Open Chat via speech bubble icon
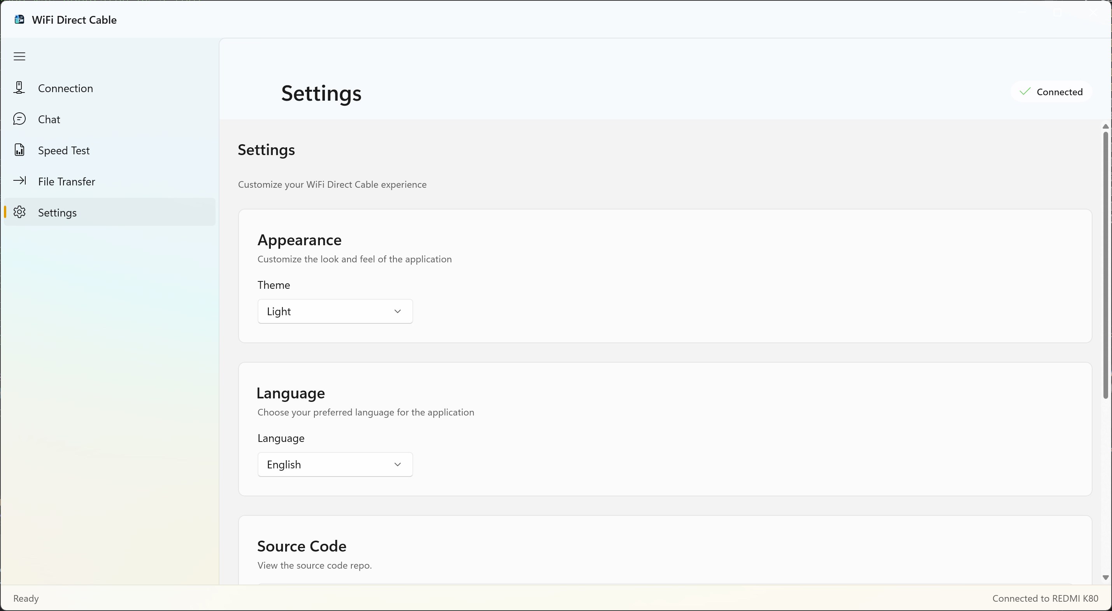 pos(19,119)
